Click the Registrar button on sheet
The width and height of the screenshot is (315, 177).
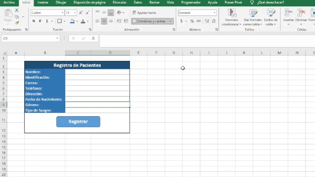click(x=78, y=122)
